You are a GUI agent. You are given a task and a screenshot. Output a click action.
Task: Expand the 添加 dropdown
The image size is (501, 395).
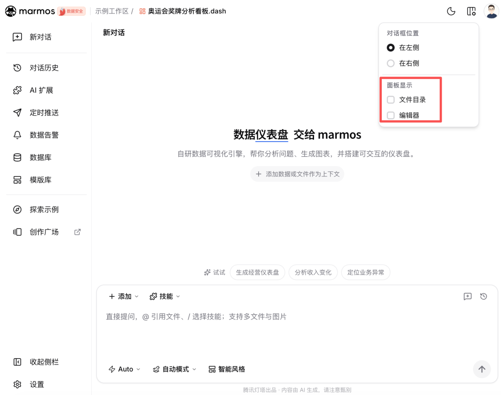[x=124, y=297]
